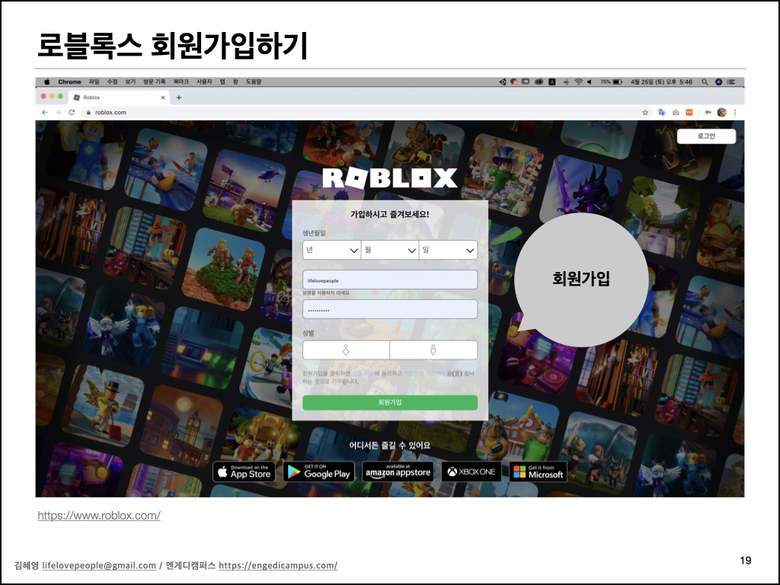Click the Creative Cloud menu bar icon

539,82
